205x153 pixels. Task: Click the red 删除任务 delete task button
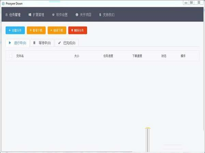coord(78,30)
